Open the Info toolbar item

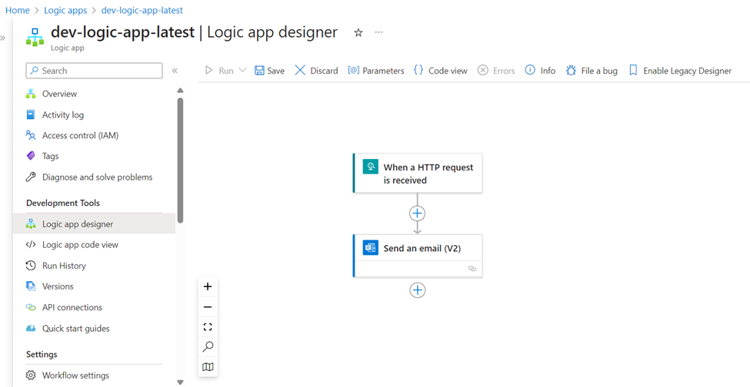541,71
